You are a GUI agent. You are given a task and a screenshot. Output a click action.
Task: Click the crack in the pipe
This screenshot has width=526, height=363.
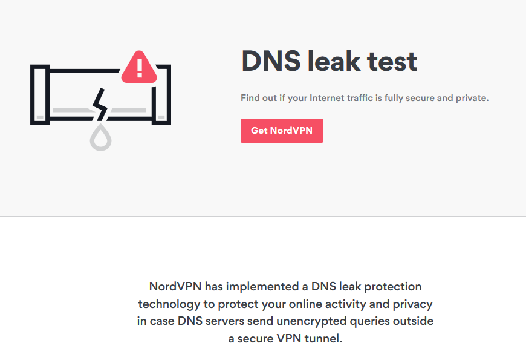[x=100, y=105]
